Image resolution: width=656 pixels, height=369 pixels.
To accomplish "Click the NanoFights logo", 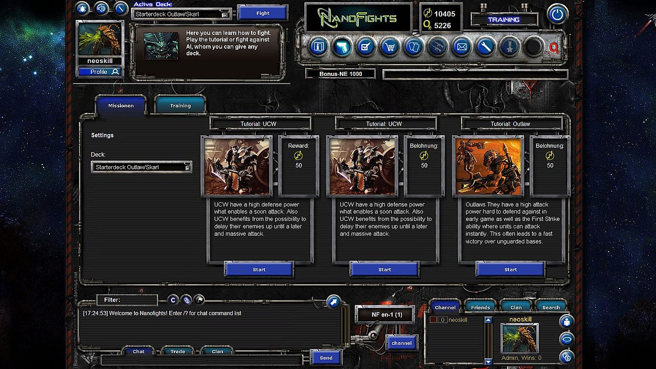I will point(358,18).
